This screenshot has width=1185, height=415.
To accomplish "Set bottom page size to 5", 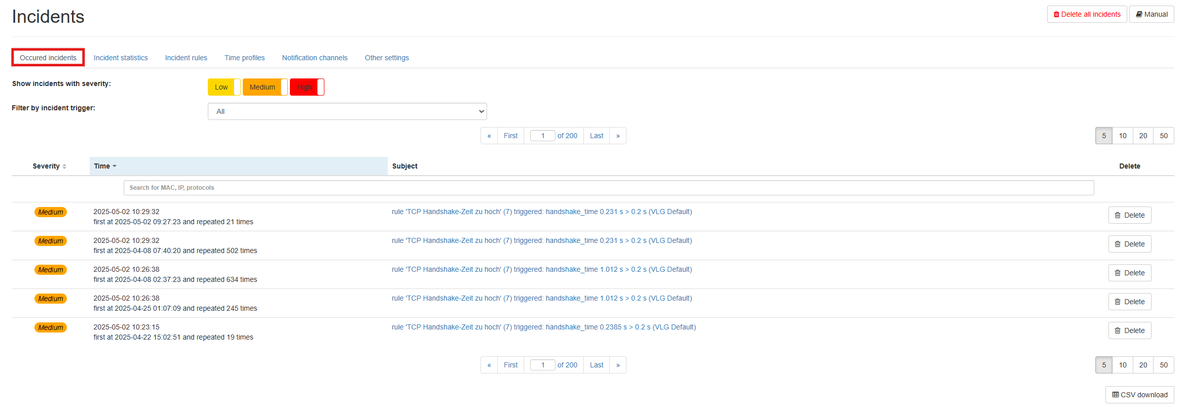I will coord(1104,365).
